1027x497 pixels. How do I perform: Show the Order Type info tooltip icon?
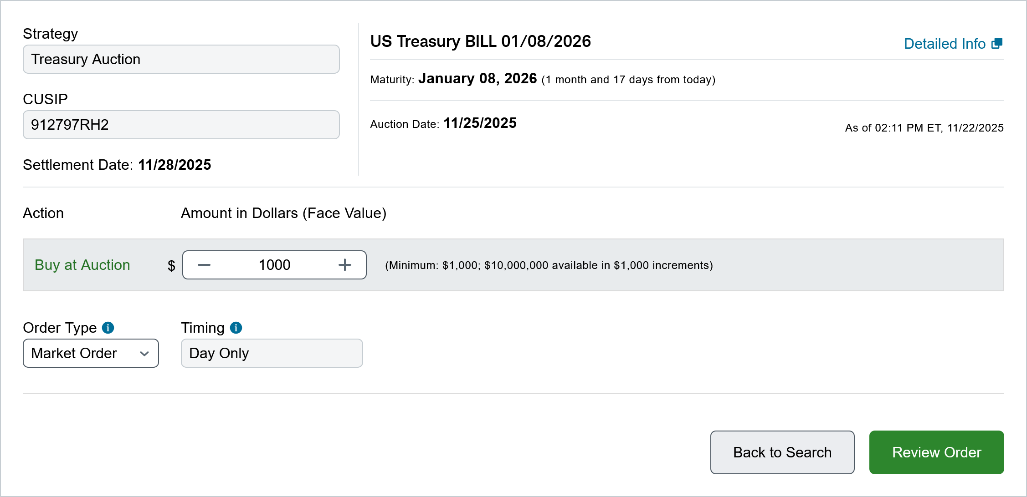[x=108, y=328]
